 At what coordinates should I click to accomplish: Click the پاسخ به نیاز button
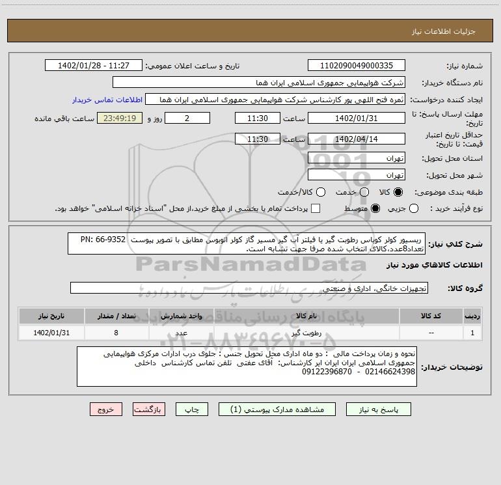click(x=378, y=409)
